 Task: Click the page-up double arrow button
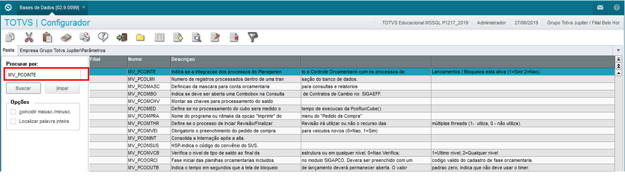pos(618,66)
